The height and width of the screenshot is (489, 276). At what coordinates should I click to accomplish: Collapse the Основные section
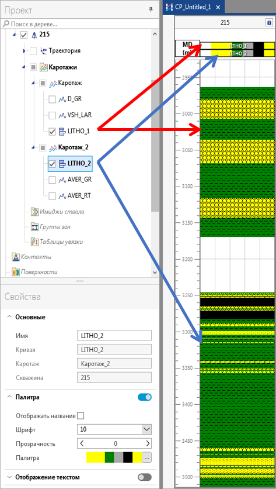(9, 317)
